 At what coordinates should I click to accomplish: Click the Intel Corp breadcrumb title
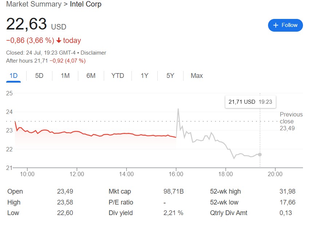pyautogui.click(x=86, y=4)
